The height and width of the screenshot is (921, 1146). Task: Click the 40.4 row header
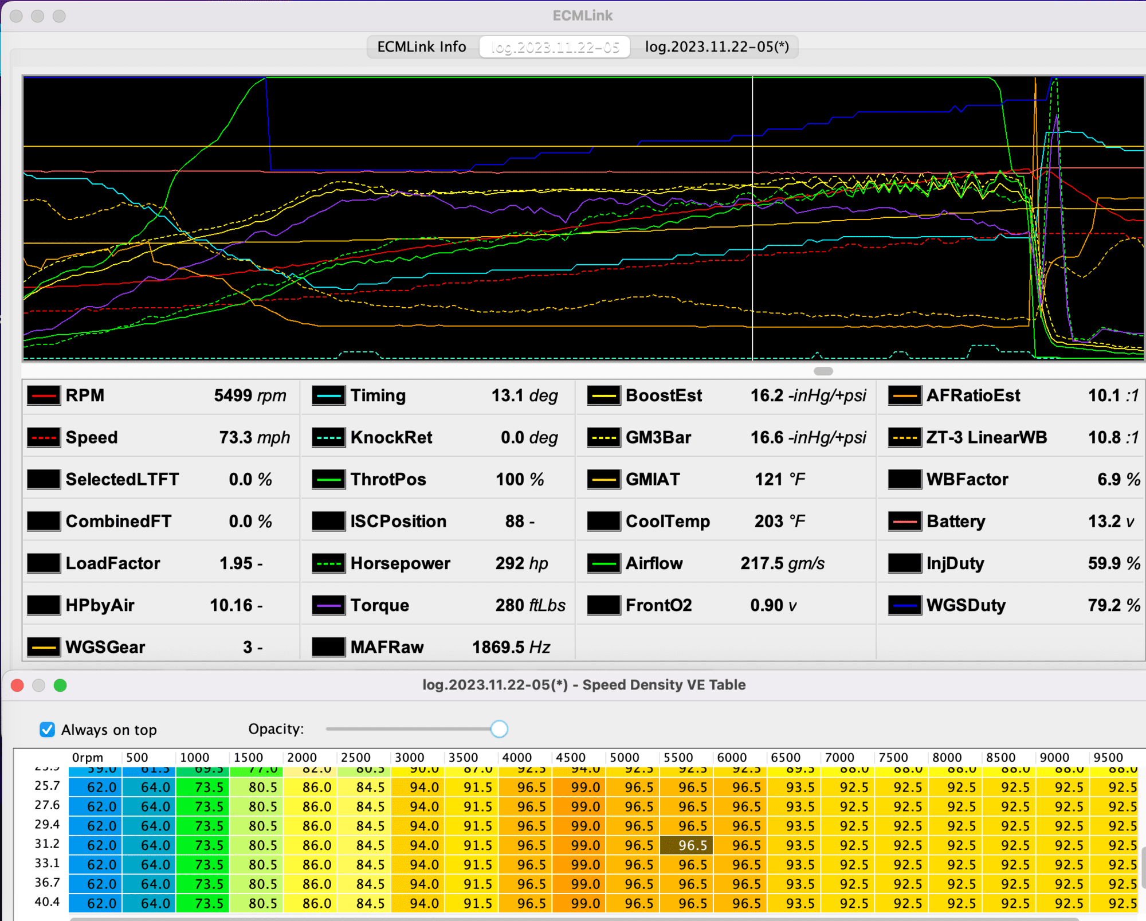[x=47, y=902]
